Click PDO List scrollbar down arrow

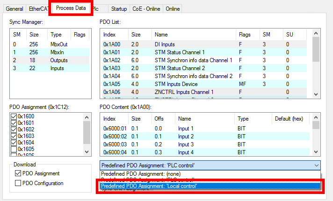coord(316,94)
